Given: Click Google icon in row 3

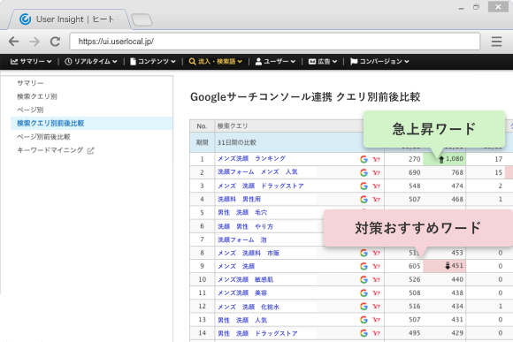Looking at the screenshot, I should click(364, 186).
